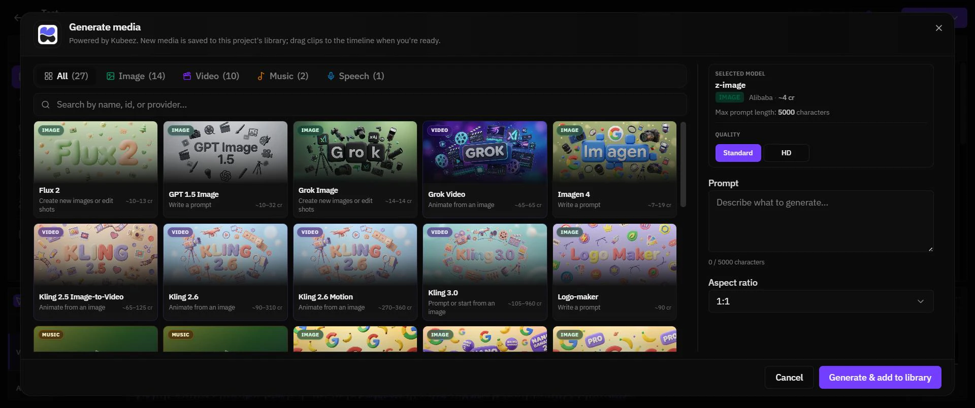Viewport: 975px width, 408px height.
Task: Select the Kling 2.6 model card
Action: pyautogui.click(x=225, y=272)
